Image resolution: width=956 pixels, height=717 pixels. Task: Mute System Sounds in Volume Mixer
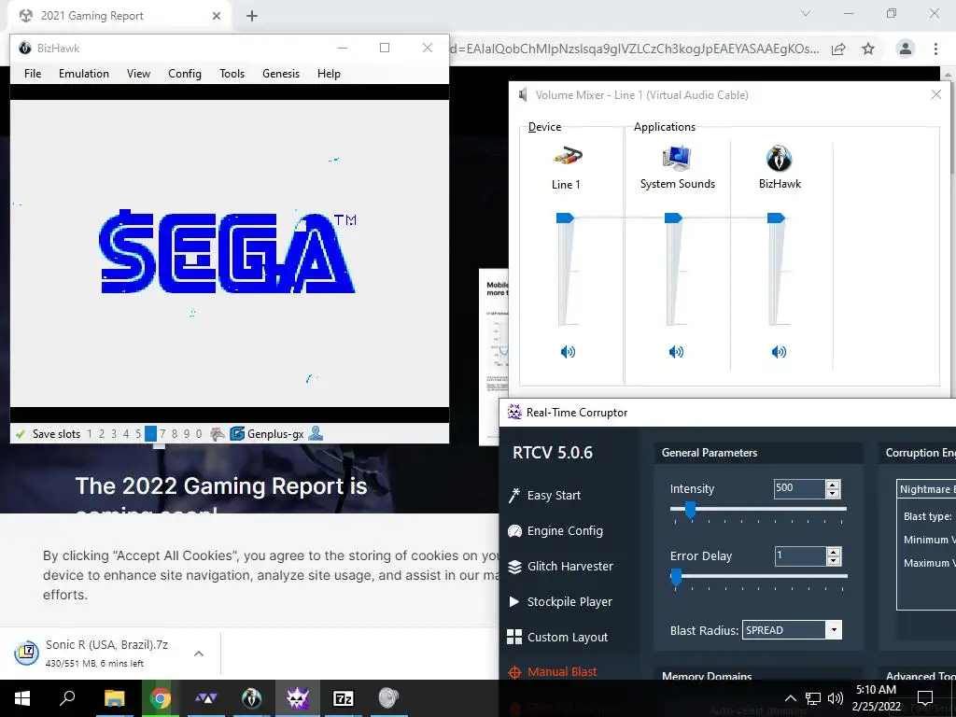tap(676, 352)
